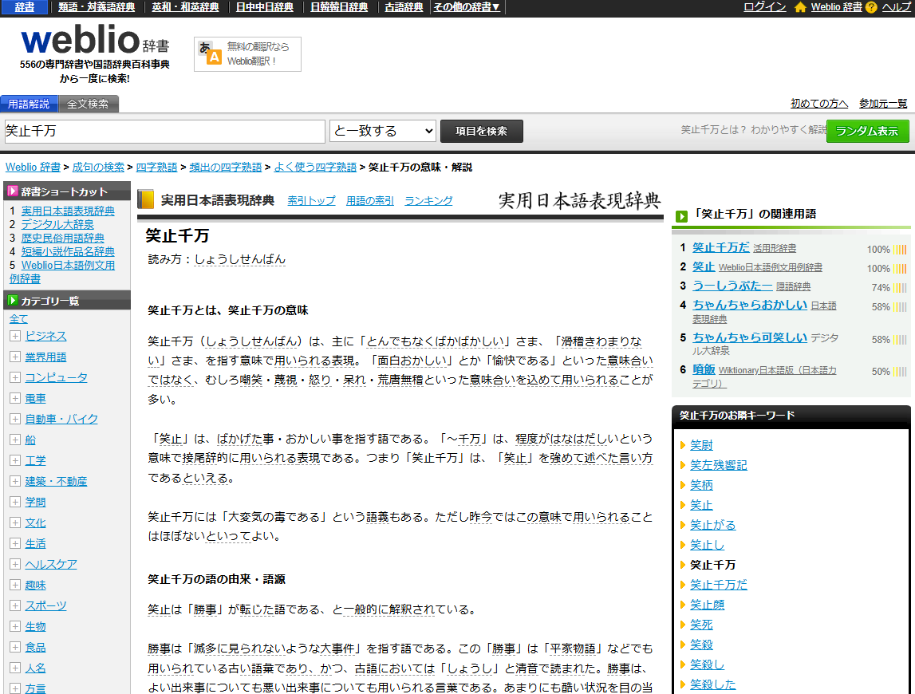This screenshot has width=915, height=694.
Task: Expand the スポーツ category plus icon
Action: (15, 605)
